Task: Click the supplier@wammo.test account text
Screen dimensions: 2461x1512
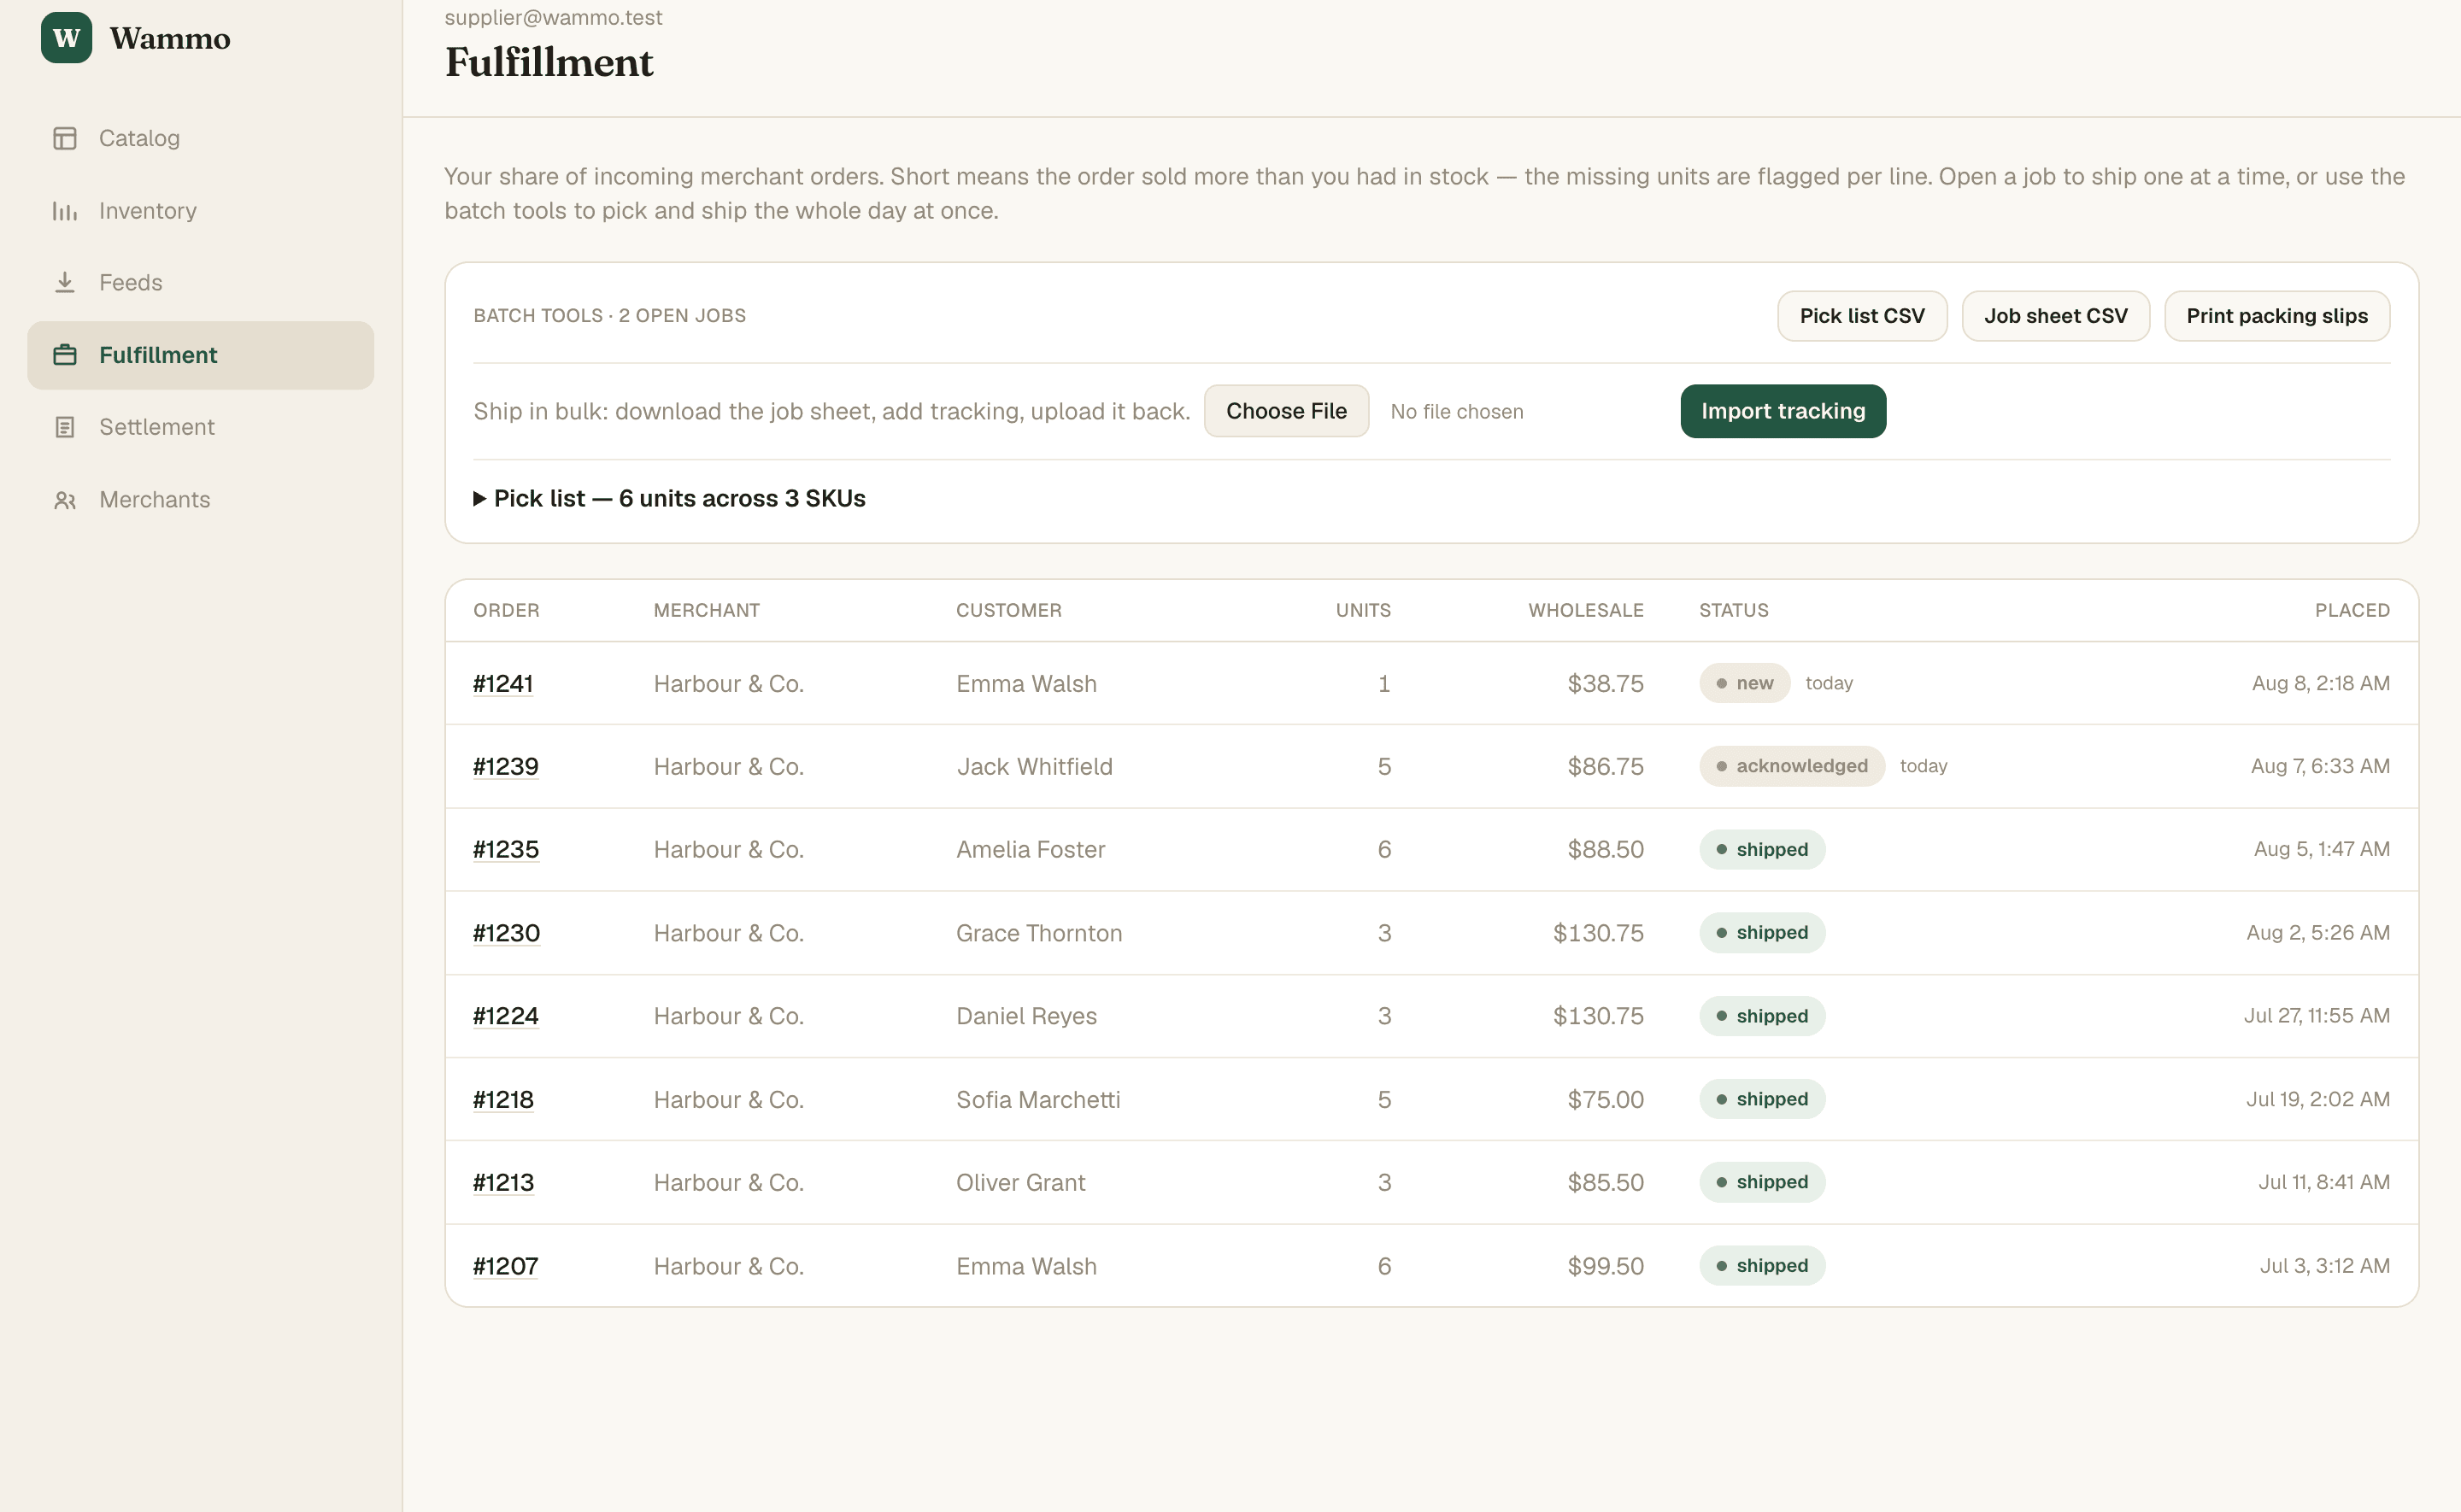Action: coord(553,17)
